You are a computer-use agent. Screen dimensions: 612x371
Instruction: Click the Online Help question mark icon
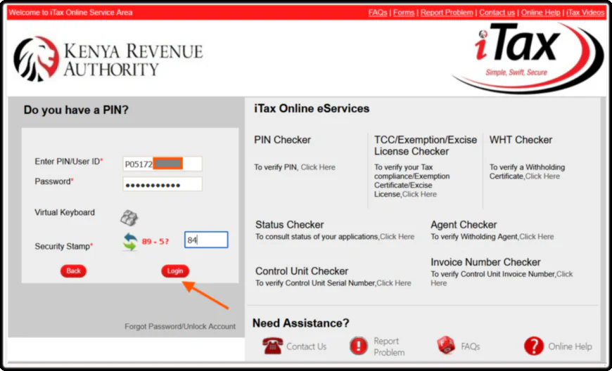[x=533, y=346]
